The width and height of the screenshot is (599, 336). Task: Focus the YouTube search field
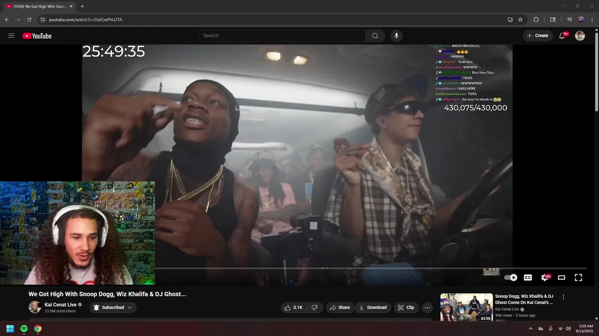282,36
